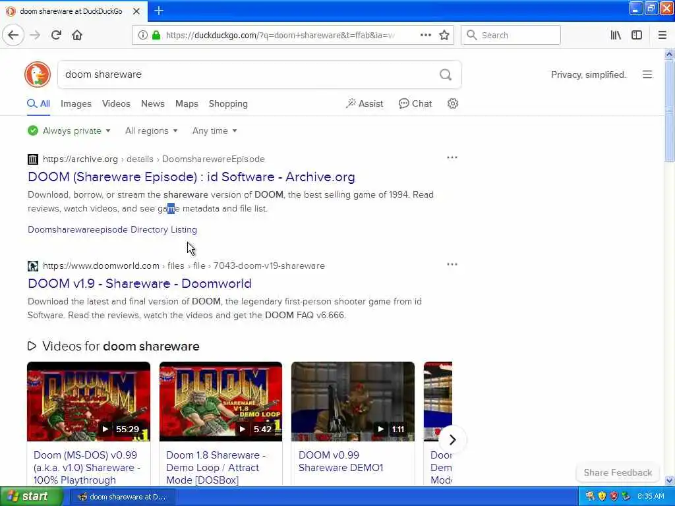Click the page scroll-down arrow
Viewport: 675px width, 506px height.
(669, 480)
